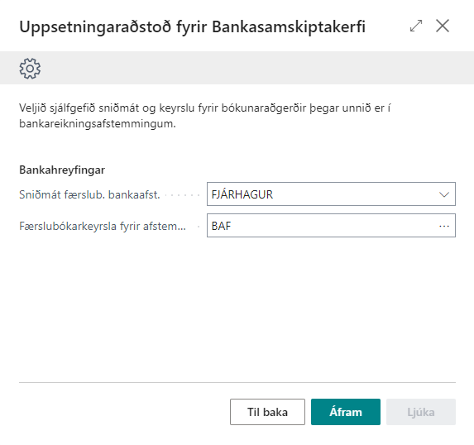
Task: Click the greyed-out Ljúka button
Action: coord(421,412)
